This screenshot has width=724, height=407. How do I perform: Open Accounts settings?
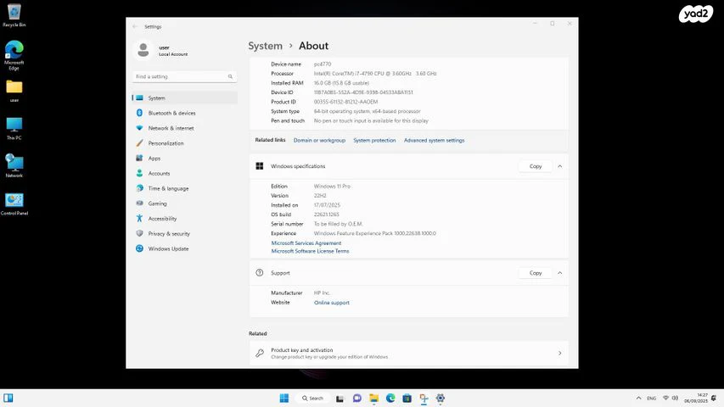(185, 174)
